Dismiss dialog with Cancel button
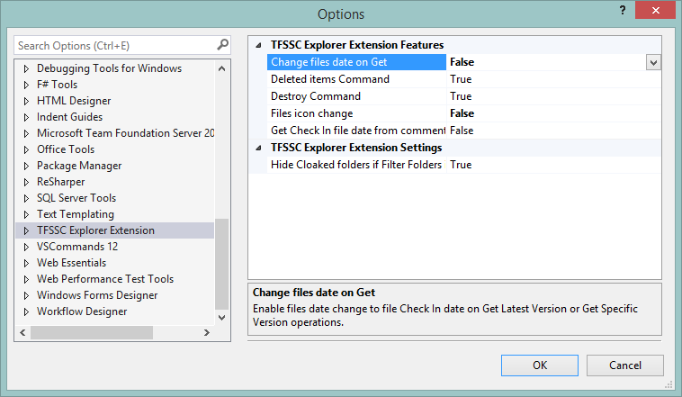Screen dimensions: 682x397 tap(625, 365)
